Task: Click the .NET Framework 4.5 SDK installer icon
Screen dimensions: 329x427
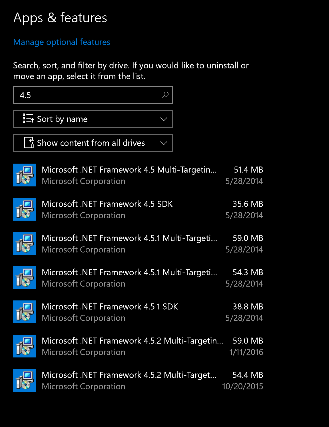Action: click(25, 209)
